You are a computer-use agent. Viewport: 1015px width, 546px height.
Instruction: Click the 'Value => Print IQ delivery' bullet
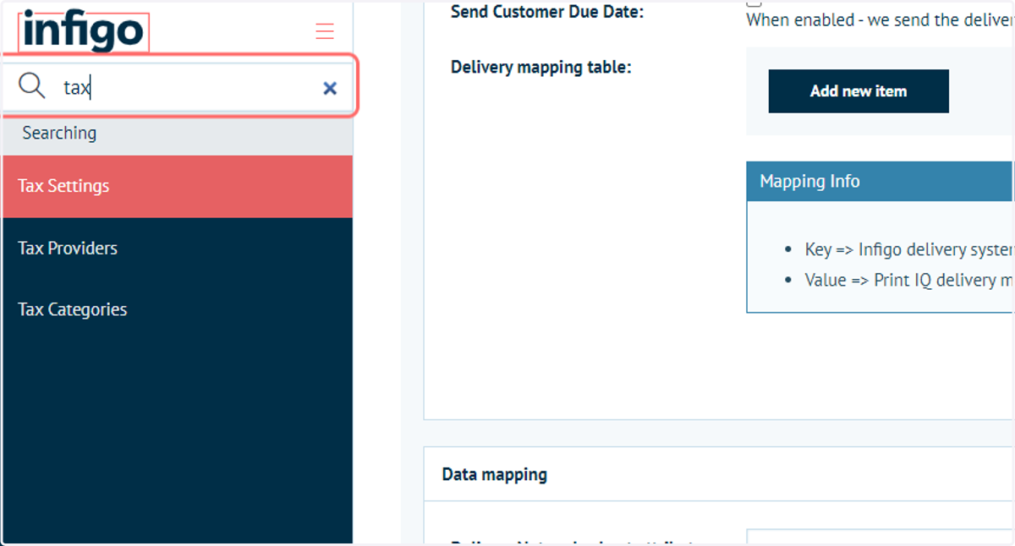coord(909,280)
